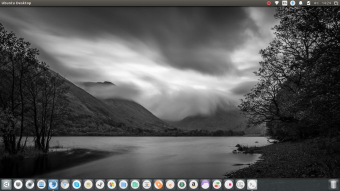Open the session power menu
Screen dimensions: 340x191
pyautogui.click(x=336, y=3)
